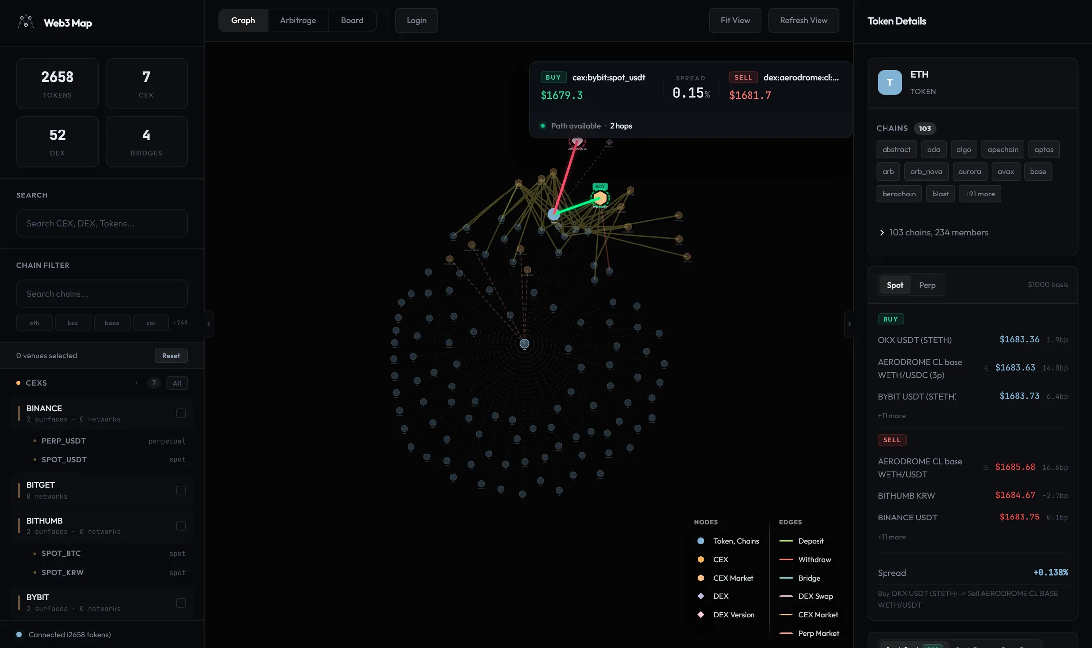Click the abstract chain tag
Viewport: 1092px width, 648px height.
(896, 149)
